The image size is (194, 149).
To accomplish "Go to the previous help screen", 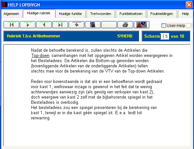I will (44, 25).
